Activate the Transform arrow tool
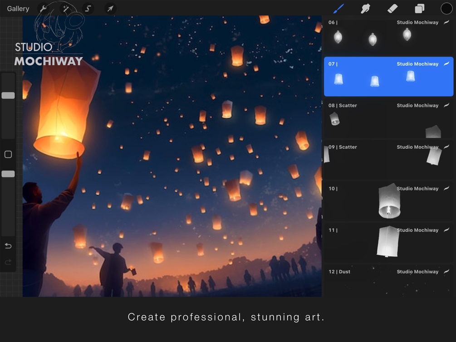 (110, 9)
